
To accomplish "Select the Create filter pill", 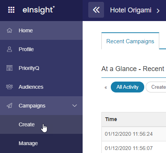I will pyautogui.click(x=156, y=87).
